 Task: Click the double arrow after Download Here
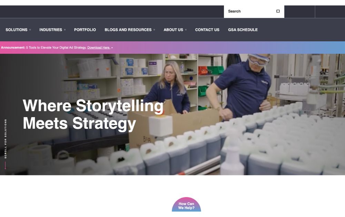pyautogui.click(x=112, y=48)
